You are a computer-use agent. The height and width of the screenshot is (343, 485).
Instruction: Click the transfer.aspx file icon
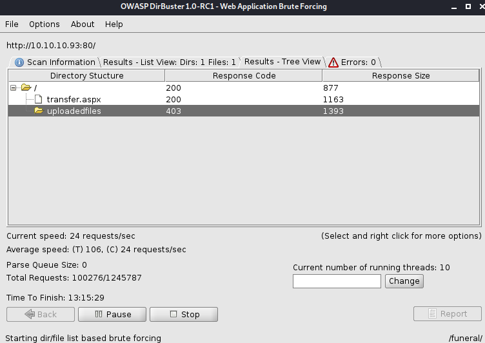[x=38, y=99]
